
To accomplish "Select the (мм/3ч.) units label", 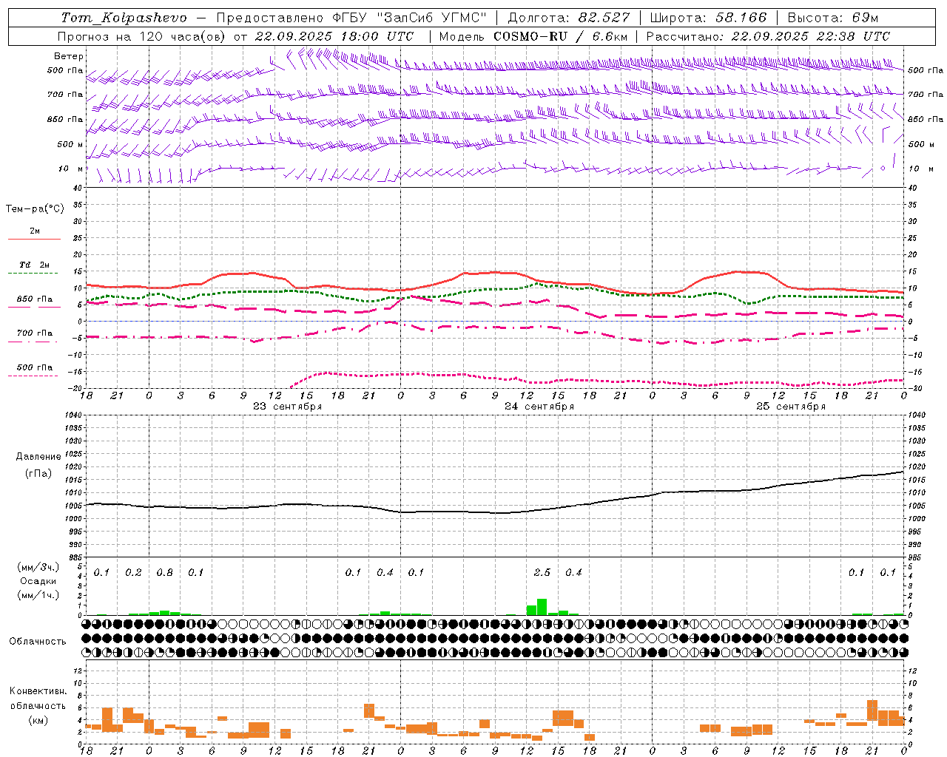I will [38, 568].
